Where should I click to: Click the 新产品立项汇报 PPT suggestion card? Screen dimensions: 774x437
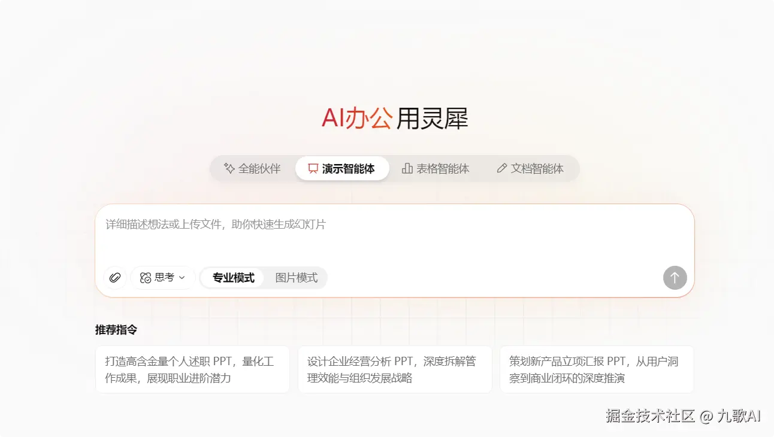pos(597,369)
